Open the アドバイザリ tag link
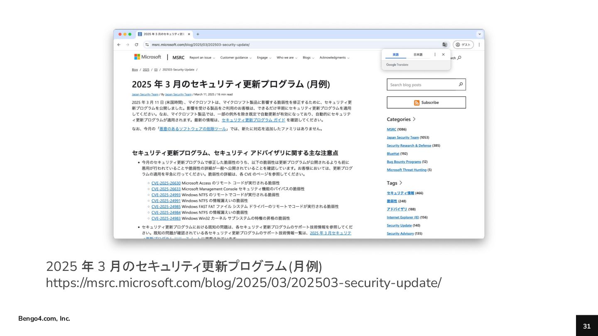The width and height of the screenshot is (598, 336). 397,209
